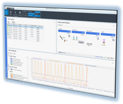The width and height of the screenshot is (123, 104).
Task: Expand the Reset dropdown in the ribbon
Action: (x=26, y=15)
